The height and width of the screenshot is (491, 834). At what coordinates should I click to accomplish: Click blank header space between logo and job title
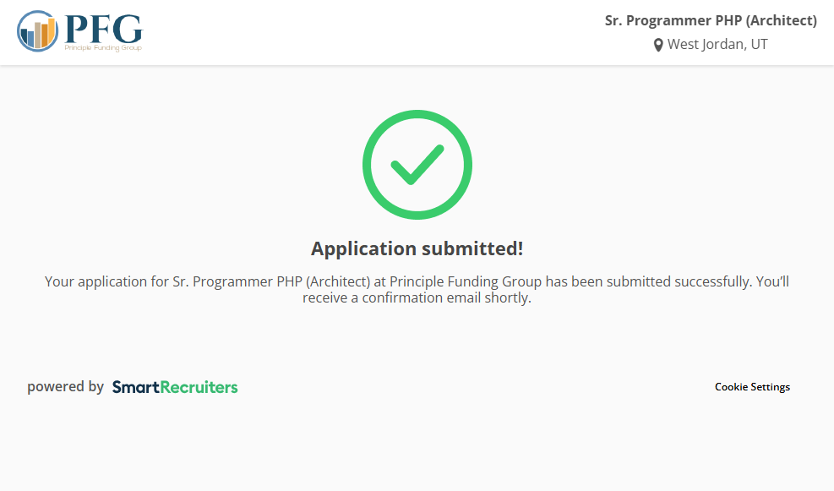pos(372,32)
